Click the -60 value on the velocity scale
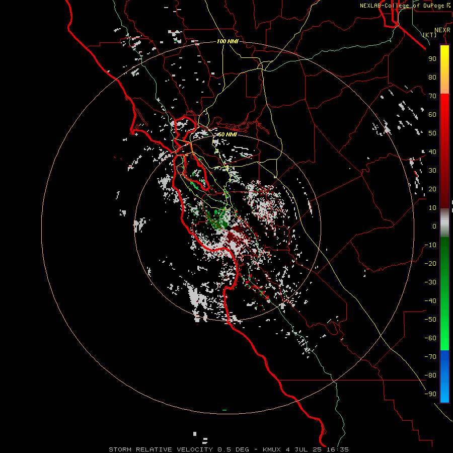453x453 pixels. point(430,338)
